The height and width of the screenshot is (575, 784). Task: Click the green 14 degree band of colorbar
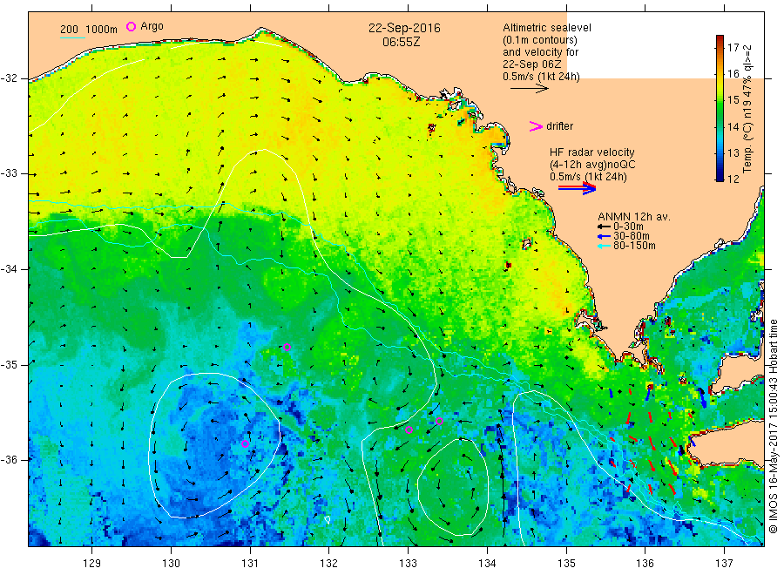[720, 126]
